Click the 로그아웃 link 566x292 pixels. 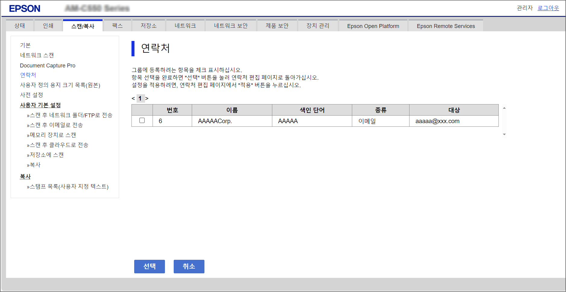[x=548, y=8]
